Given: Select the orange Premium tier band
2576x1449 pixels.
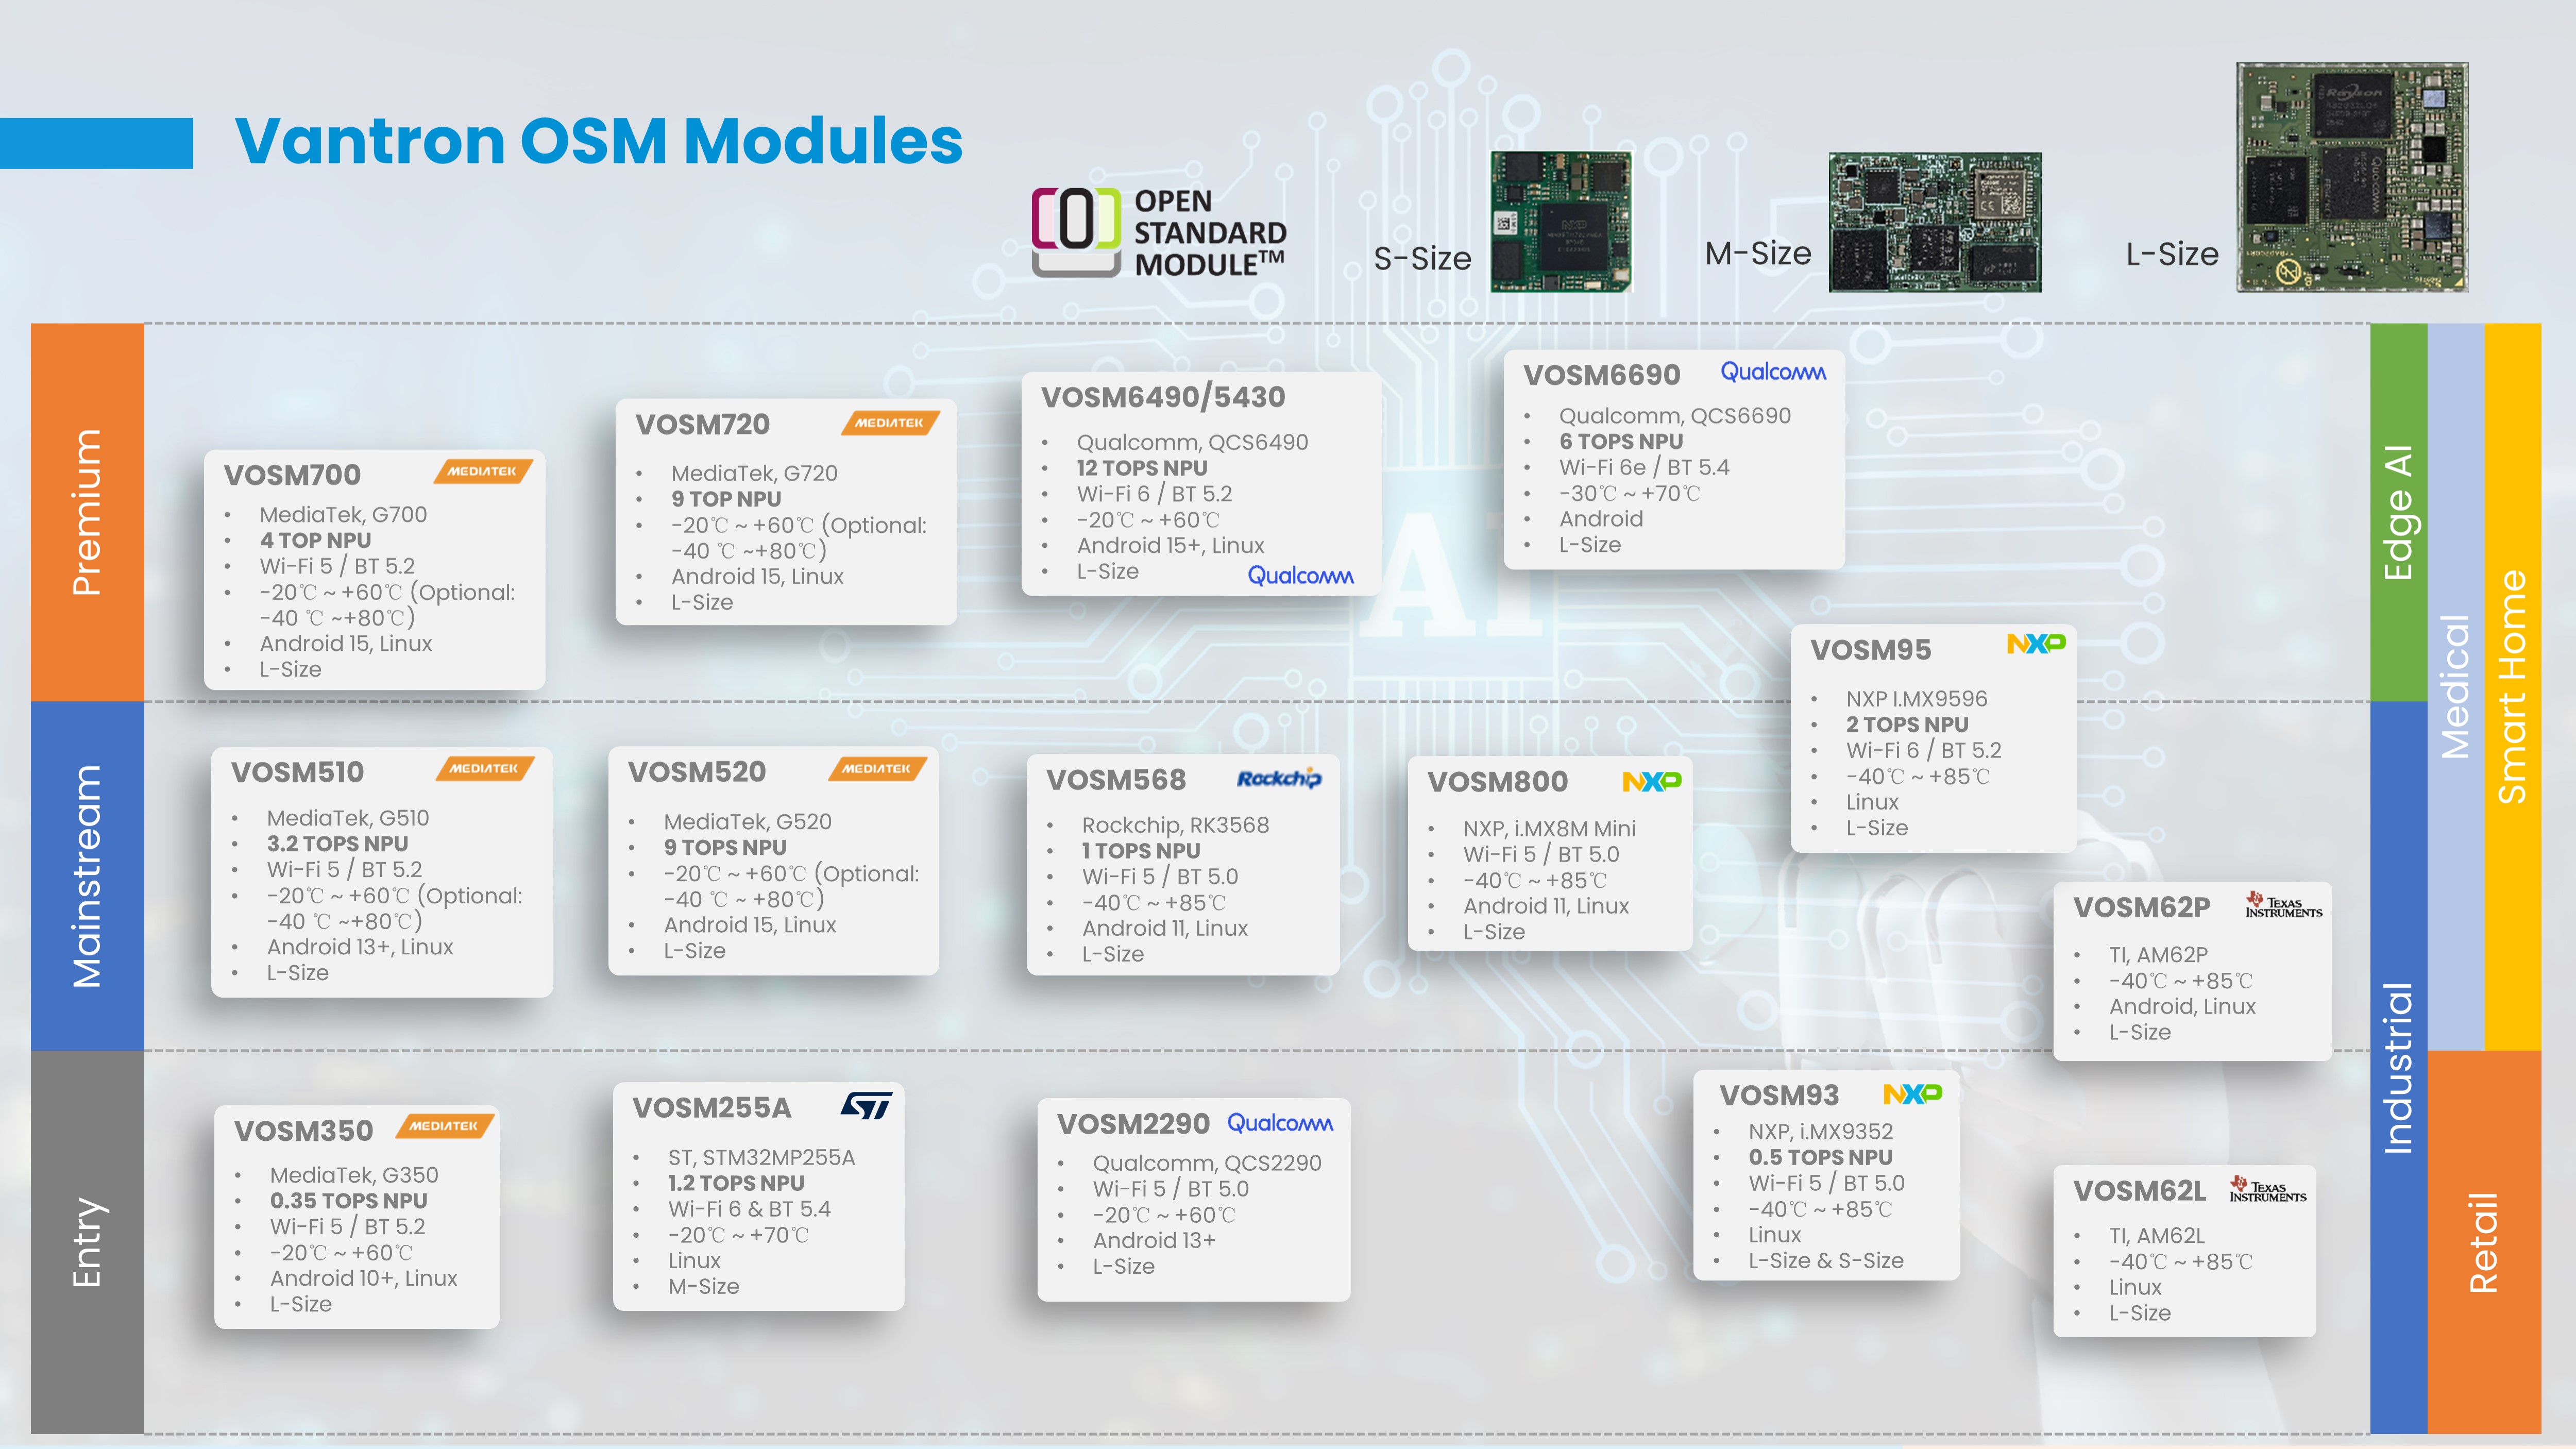Looking at the screenshot, I should (x=88, y=512).
